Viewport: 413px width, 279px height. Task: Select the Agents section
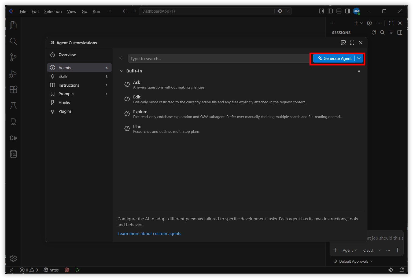79,68
